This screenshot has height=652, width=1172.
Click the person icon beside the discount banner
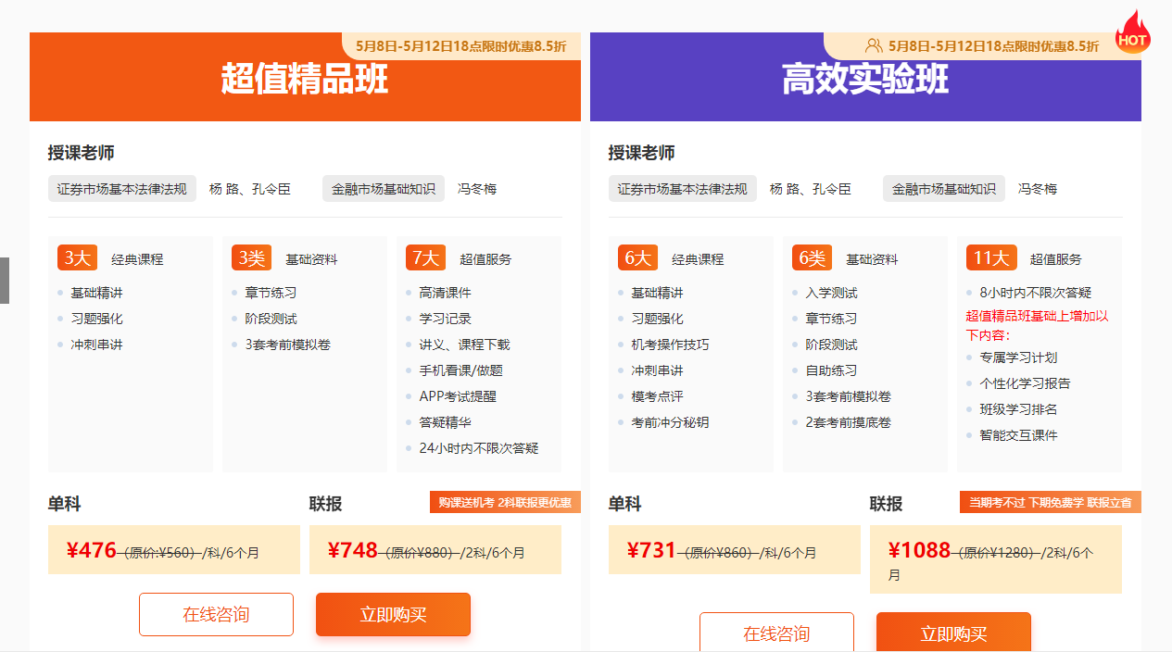[873, 44]
